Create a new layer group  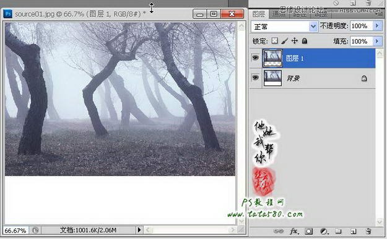338,231
